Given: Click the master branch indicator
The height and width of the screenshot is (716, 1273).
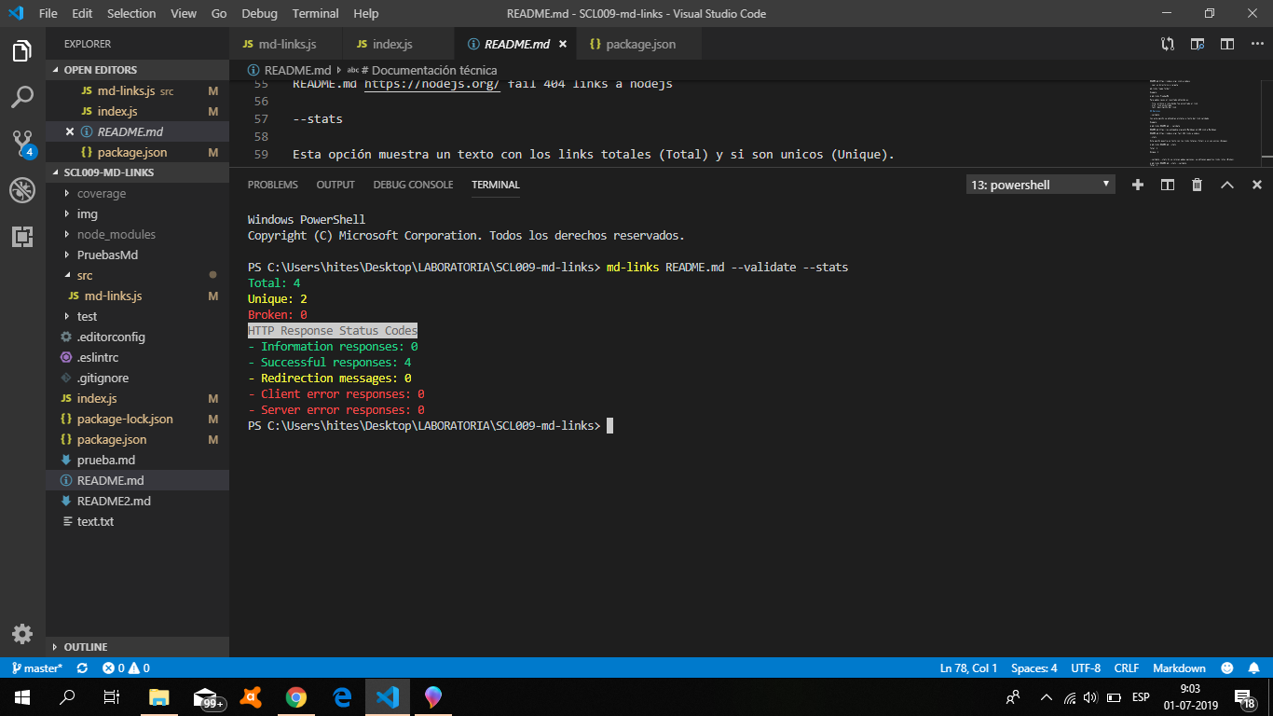Looking at the screenshot, I should [37, 668].
